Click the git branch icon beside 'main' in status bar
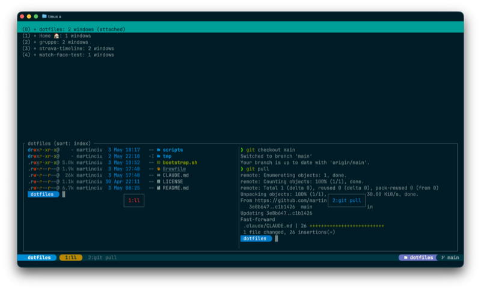The width and height of the screenshot is (481, 290). 443,258
